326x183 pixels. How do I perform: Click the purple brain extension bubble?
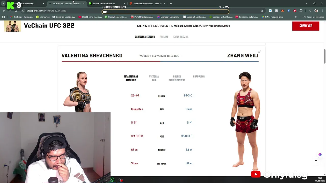coord(320,155)
